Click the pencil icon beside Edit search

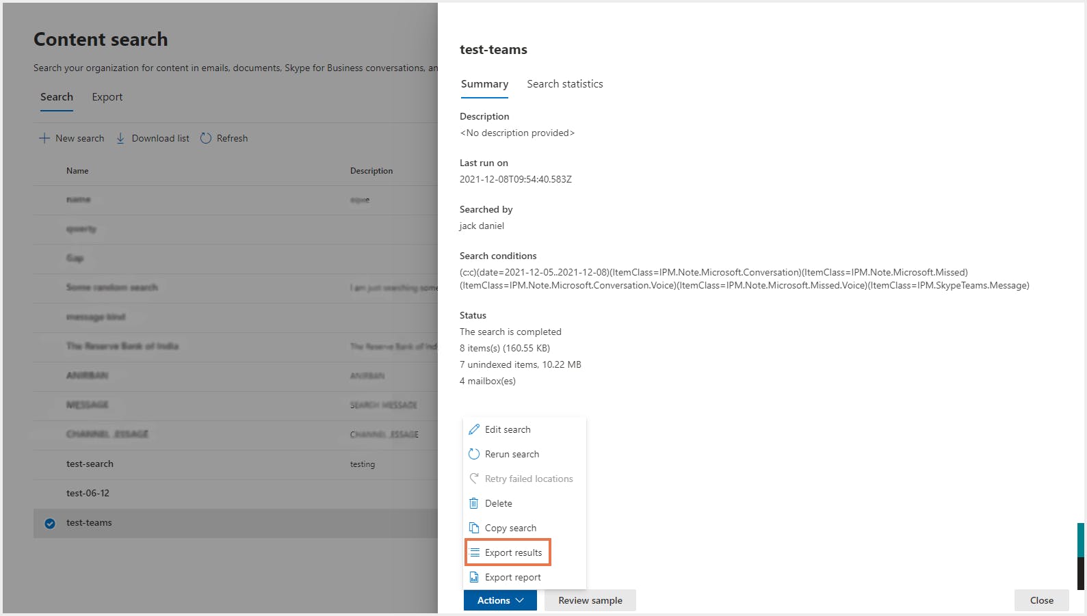(474, 429)
